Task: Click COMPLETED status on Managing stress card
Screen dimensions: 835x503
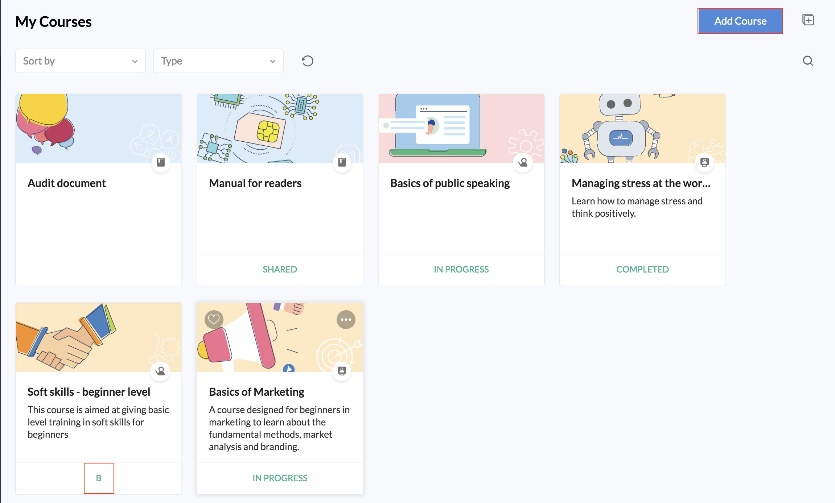Action: pos(642,269)
